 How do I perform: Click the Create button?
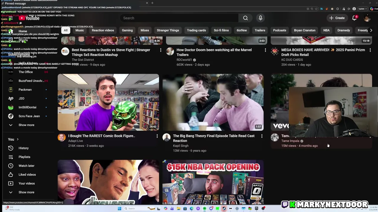337,18
